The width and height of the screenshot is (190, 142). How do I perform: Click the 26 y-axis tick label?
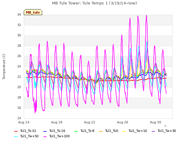(19, 56)
